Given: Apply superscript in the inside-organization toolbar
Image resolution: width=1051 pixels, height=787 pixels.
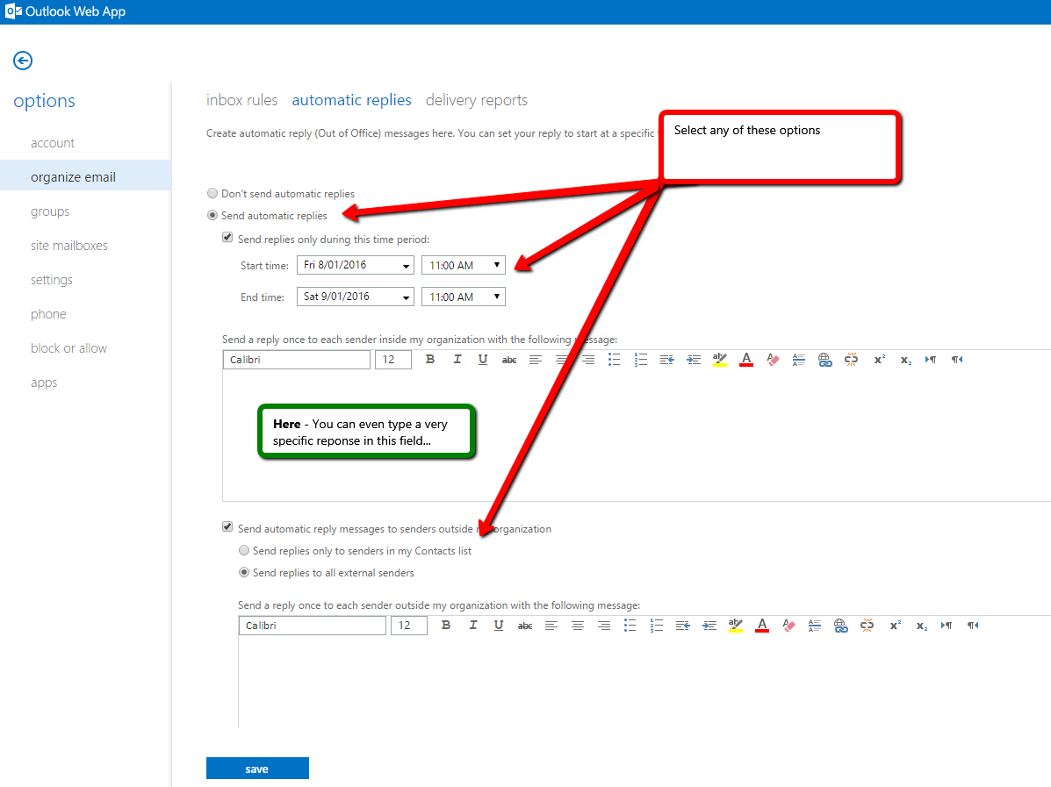Looking at the screenshot, I should (880, 360).
